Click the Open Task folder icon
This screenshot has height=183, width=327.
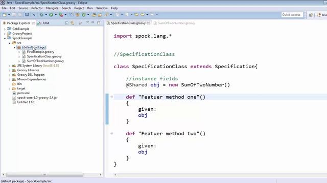(100, 15)
